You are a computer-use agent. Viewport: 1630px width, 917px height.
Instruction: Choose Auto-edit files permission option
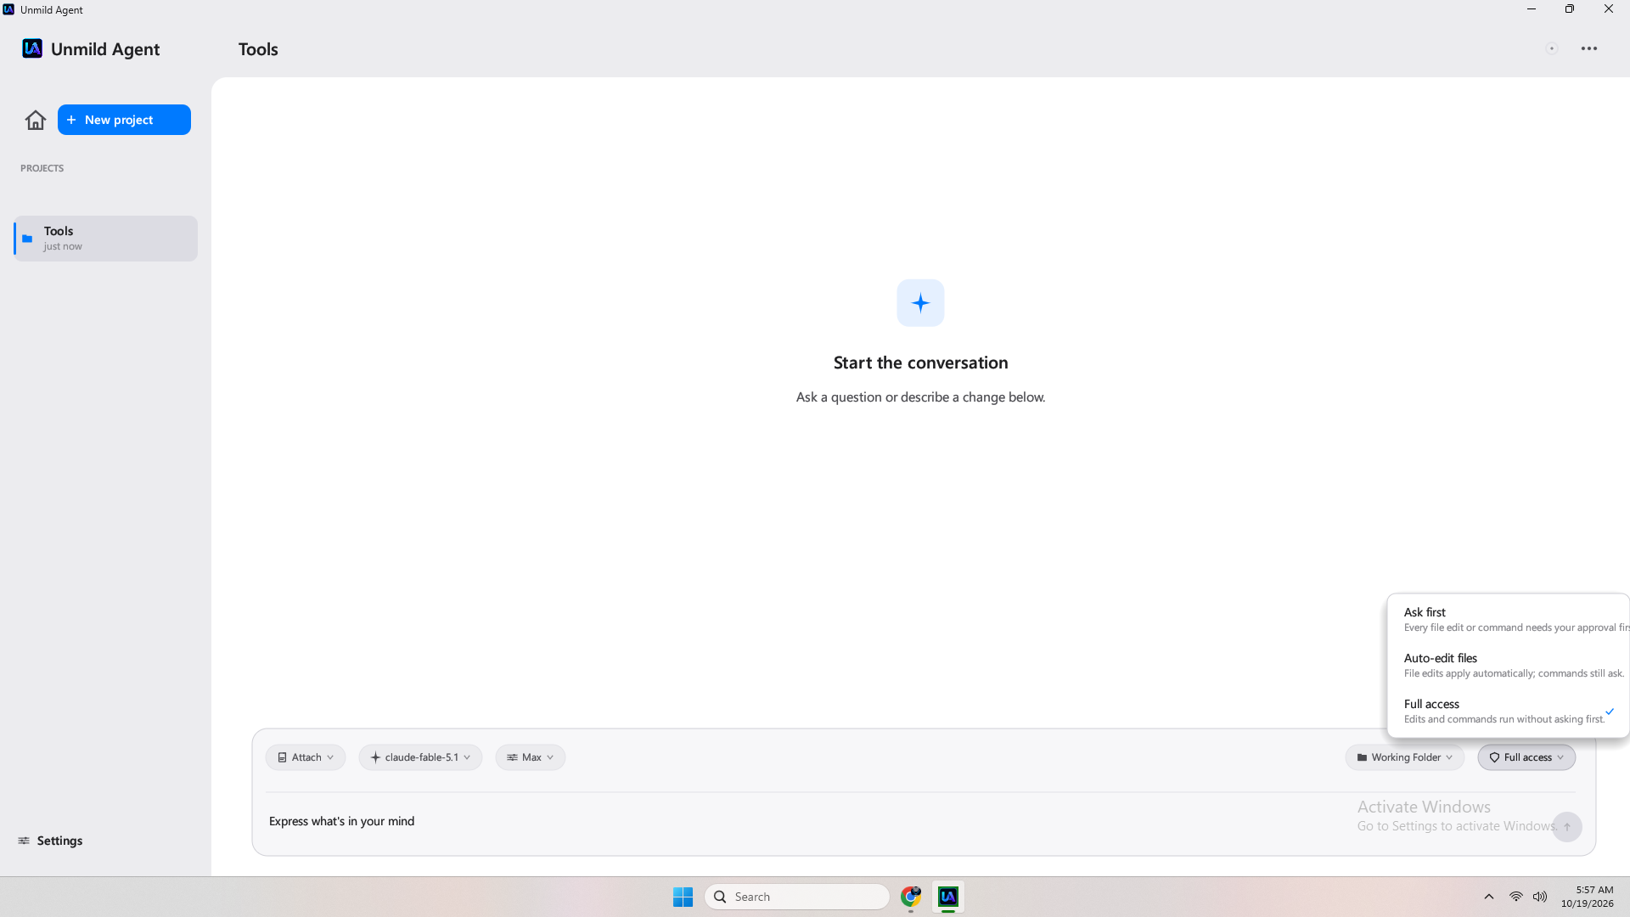1509,666
